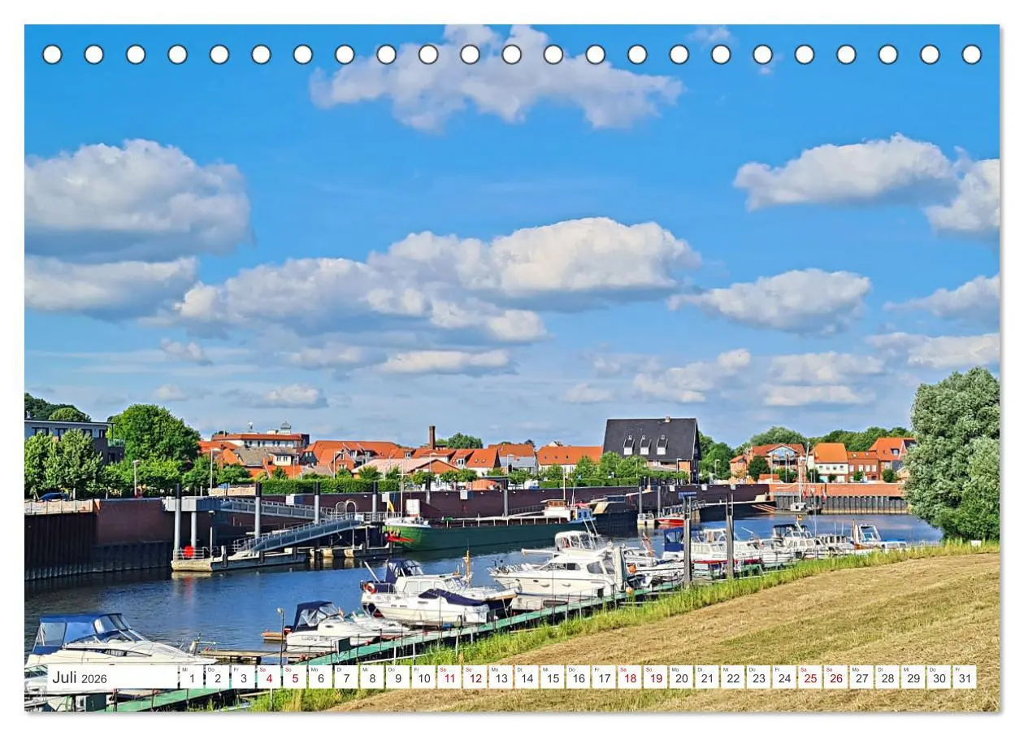Click date cell 8

[371, 677]
